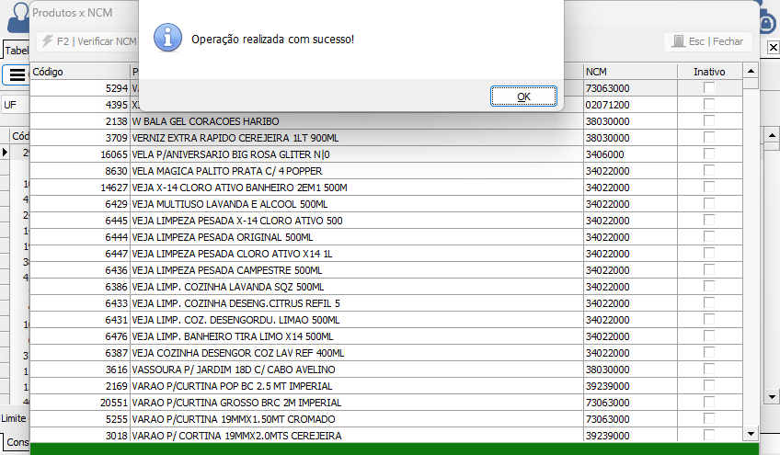This screenshot has width=780, height=455.
Task: Click the lock icon at top right
Action: coord(767,21)
